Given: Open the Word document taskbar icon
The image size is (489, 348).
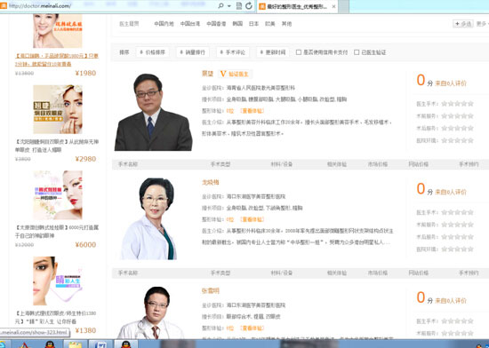Looking at the screenshot, I should tap(100, 344).
